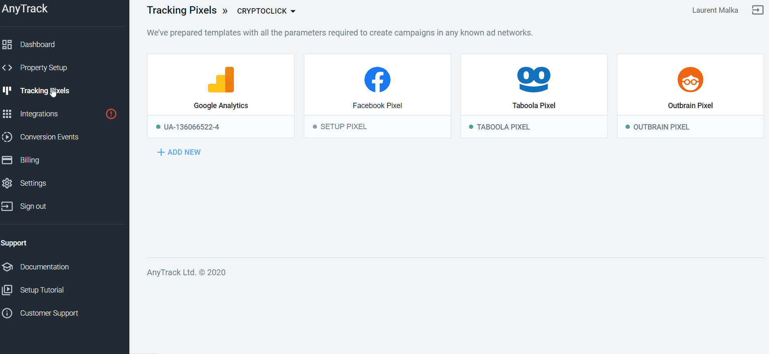Click the Taboola logo icon
Screen dimensions: 769x354
point(534,80)
